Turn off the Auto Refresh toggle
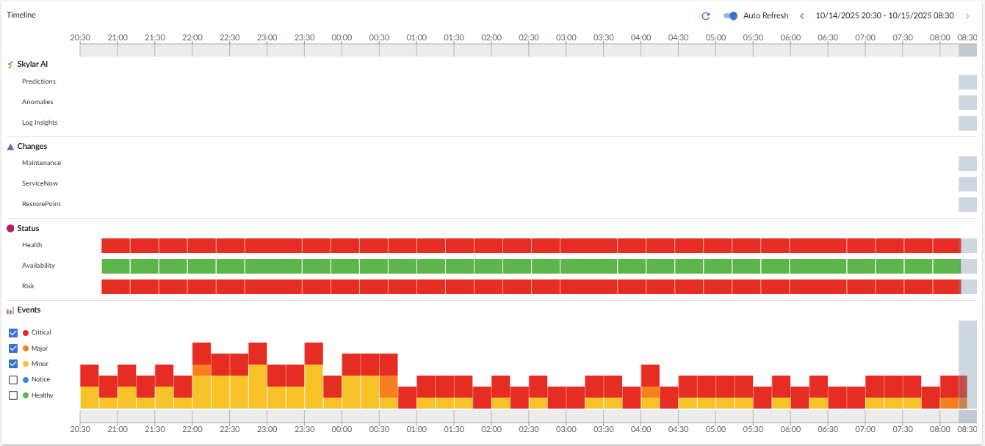Screen dimensions: 985x446 click(x=730, y=16)
